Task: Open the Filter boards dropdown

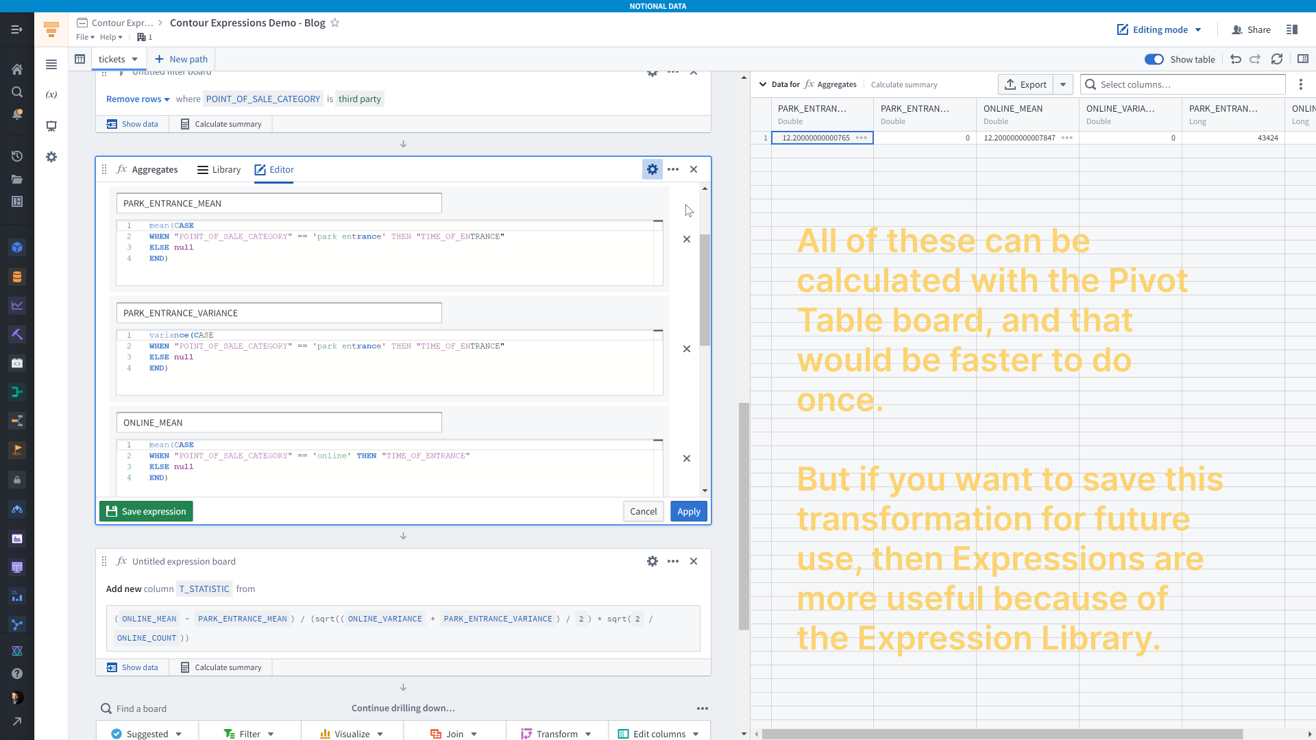Action: 249,733
